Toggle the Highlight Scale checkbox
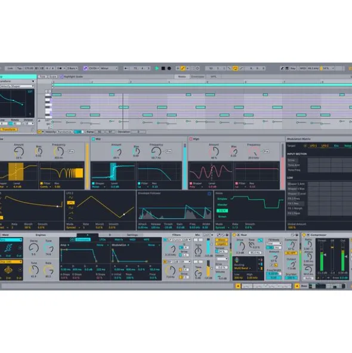Image resolution: width=352 pixels, height=353 pixels. point(61,76)
